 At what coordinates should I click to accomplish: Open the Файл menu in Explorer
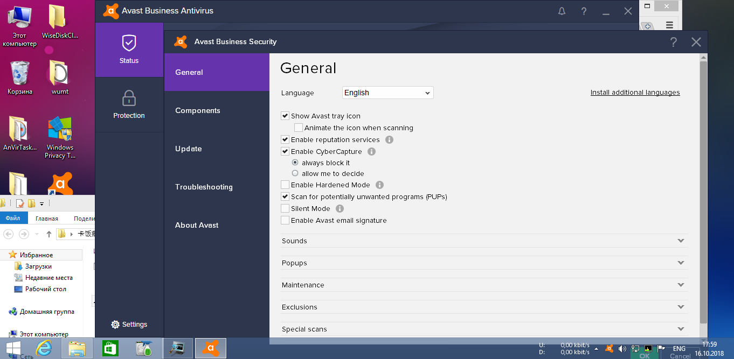tap(13, 218)
